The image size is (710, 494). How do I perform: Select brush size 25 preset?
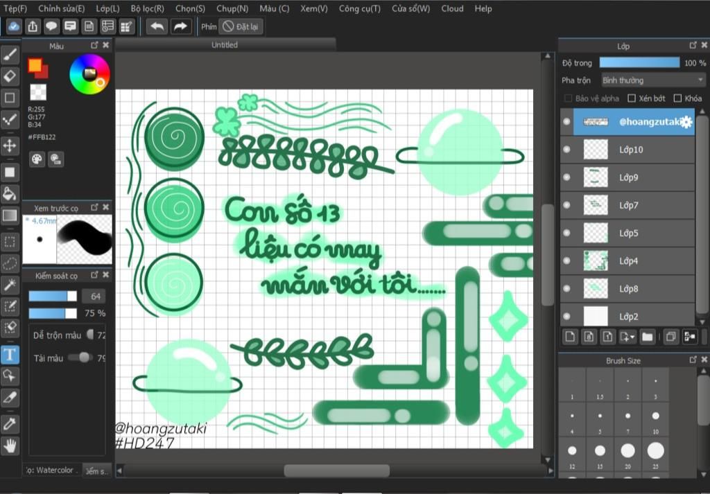(x=655, y=455)
